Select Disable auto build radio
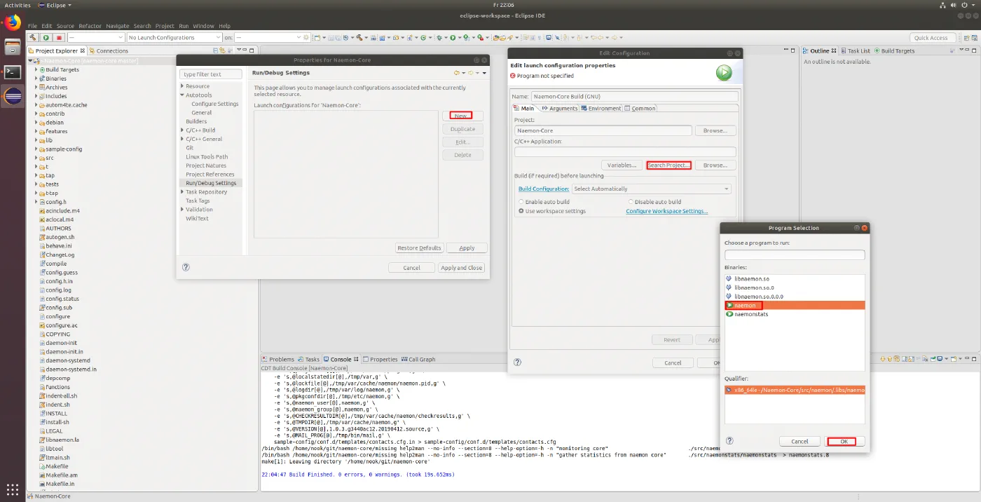This screenshot has width=981, height=502. pos(631,202)
